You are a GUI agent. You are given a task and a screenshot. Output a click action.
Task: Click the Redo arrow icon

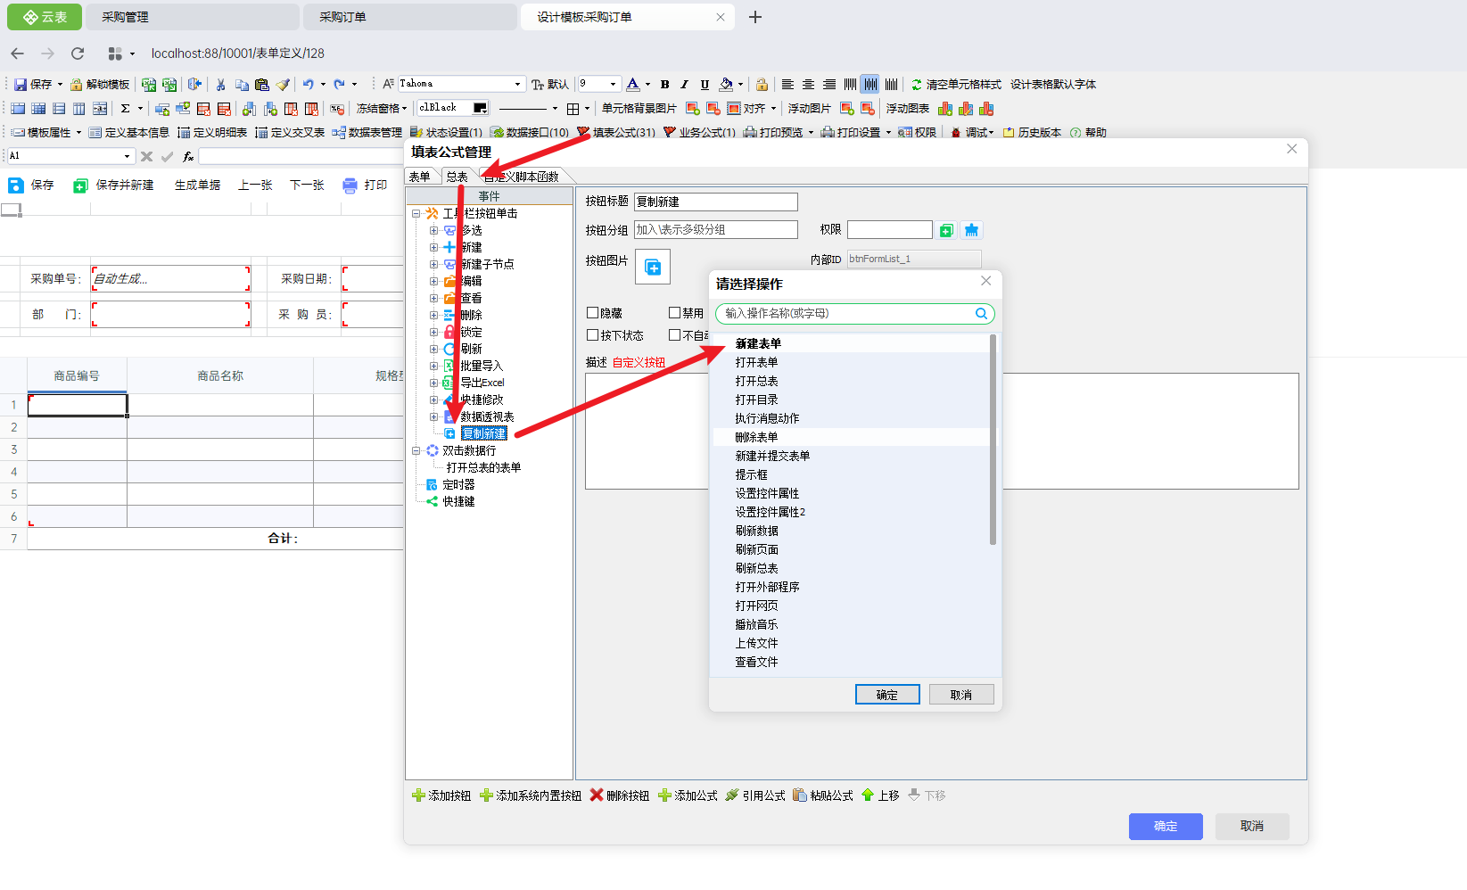339,85
